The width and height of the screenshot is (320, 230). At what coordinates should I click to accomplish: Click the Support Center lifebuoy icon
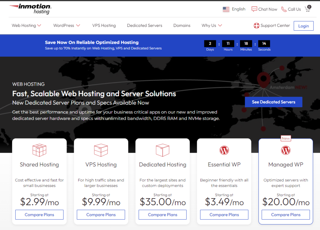256,26
